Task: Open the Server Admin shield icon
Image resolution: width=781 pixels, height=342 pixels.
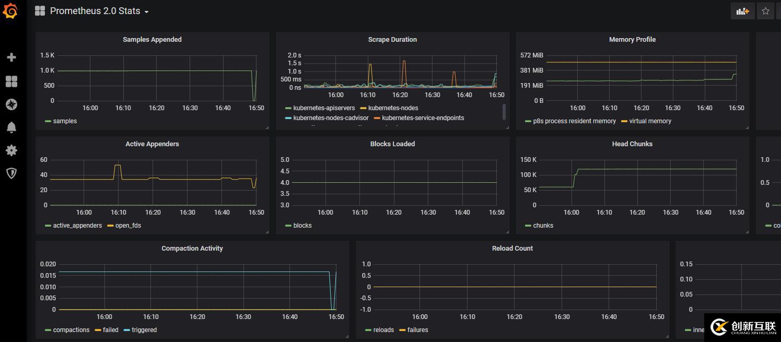Action: point(11,173)
